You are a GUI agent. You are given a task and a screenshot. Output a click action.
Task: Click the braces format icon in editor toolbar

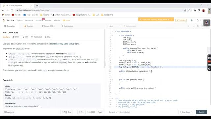click(x=193, y=26)
